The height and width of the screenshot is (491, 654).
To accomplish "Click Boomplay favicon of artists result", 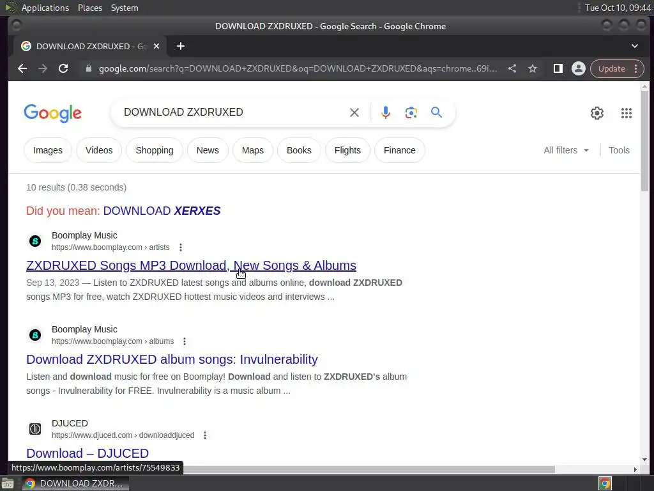I will (35, 241).
